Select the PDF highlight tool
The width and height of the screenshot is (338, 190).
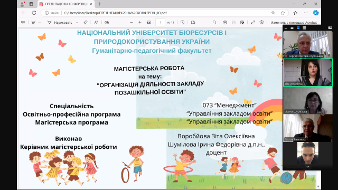(x=34, y=22)
